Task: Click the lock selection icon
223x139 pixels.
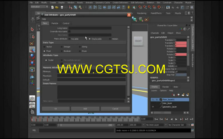Action: point(129,7)
